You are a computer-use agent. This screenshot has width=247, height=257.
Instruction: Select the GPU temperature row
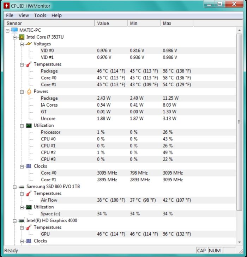tap(138, 234)
